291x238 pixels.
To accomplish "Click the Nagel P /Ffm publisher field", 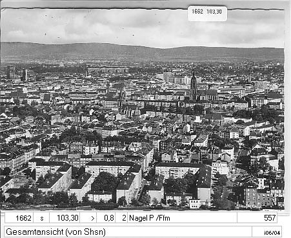I will [x=182, y=218].
